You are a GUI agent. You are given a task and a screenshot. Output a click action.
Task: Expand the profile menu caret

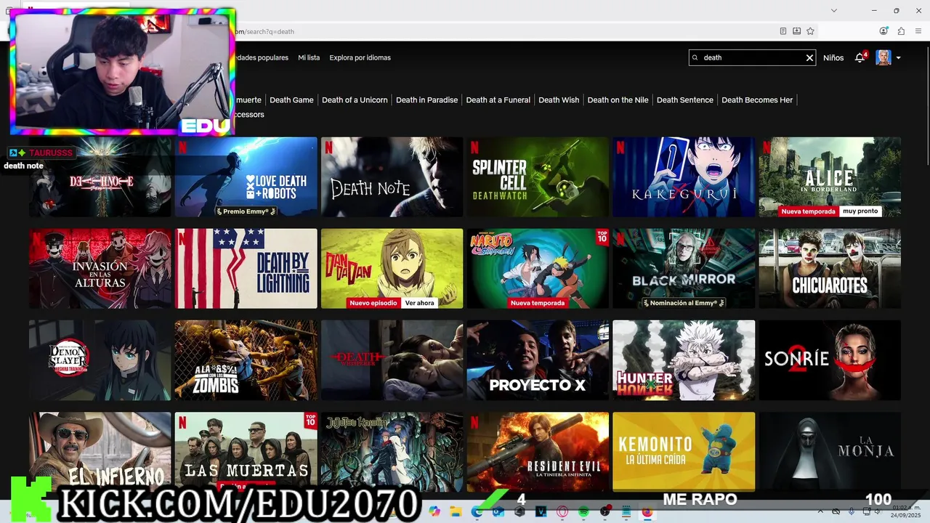(899, 58)
